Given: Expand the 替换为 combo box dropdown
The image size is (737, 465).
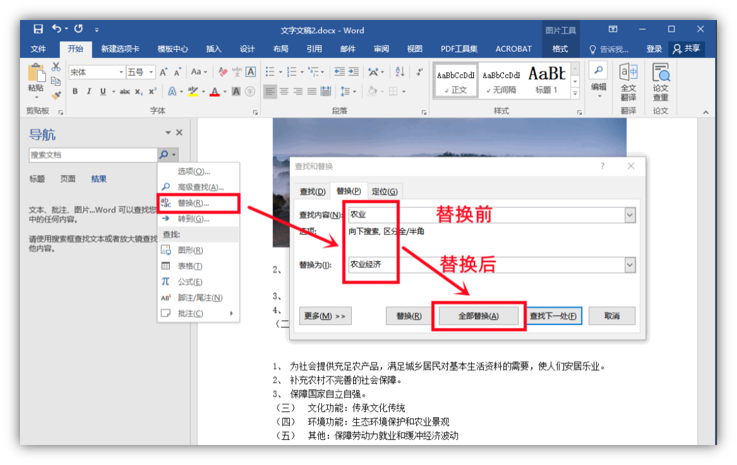Looking at the screenshot, I should coord(630,265).
